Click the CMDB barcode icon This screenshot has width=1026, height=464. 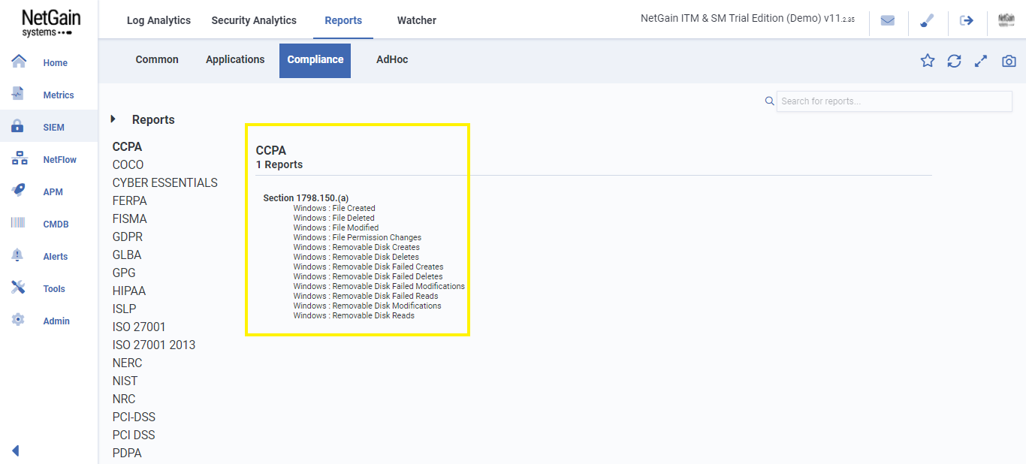tap(18, 223)
